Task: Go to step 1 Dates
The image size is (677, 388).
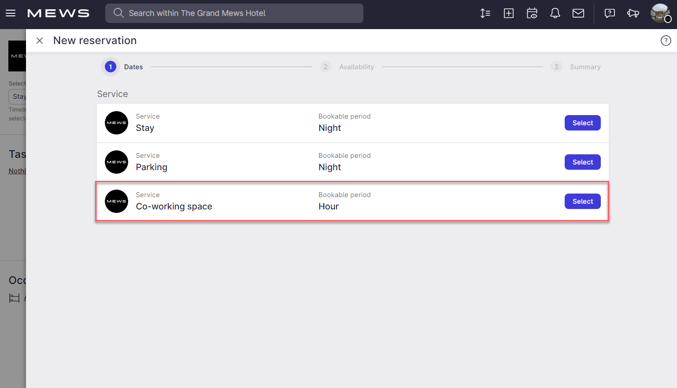Action: pos(123,67)
